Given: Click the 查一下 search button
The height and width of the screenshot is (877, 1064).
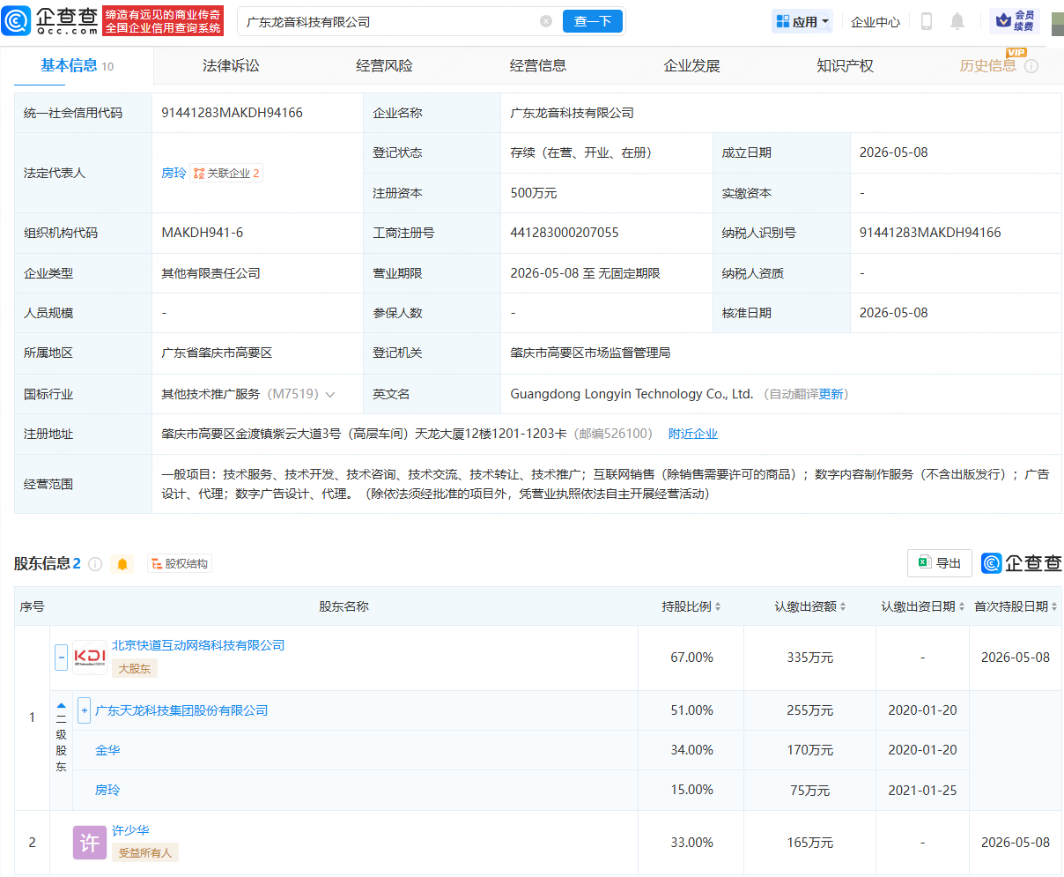Looking at the screenshot, I should (593, 21).
